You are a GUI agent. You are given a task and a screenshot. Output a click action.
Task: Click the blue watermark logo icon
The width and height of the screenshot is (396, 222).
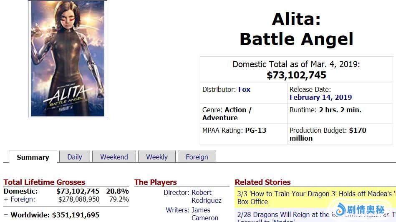tap(341, 209)
